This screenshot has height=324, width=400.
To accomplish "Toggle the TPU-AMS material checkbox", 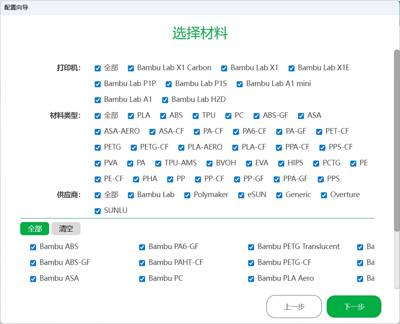I will point(158,163).
